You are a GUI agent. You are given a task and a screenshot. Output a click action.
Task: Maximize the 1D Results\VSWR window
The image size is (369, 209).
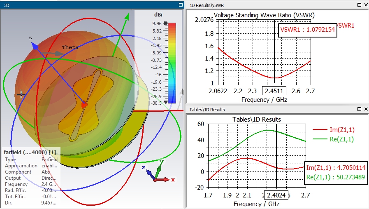[360, 5]
